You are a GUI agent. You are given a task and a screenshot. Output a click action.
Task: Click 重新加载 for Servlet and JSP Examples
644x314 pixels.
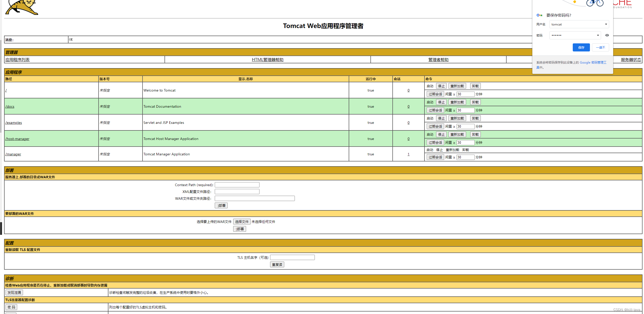click(457, 118)
